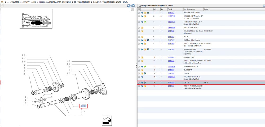Open the 03 - TRANSMISSION breadcrumb

[82, 2]
